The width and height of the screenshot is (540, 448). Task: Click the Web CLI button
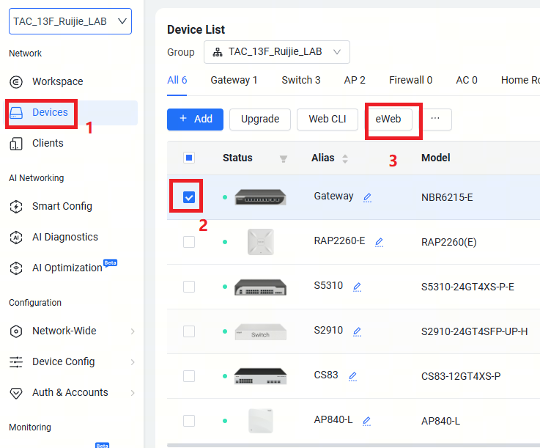click(328, 120)
